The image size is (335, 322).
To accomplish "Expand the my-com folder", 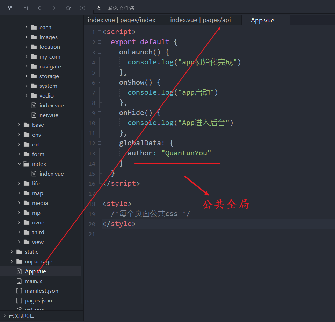I will [x=26, y=56].
